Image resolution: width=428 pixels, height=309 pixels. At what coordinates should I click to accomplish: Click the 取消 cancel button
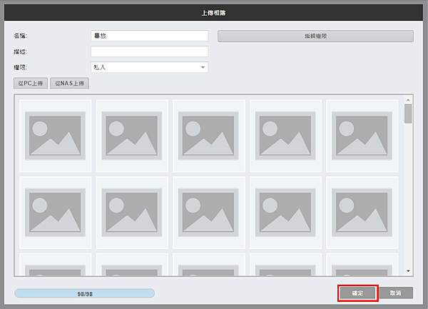pos(395,293)
